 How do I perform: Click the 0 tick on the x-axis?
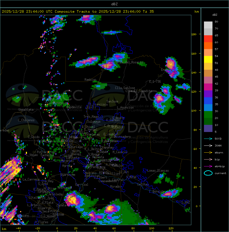point(57,228)
